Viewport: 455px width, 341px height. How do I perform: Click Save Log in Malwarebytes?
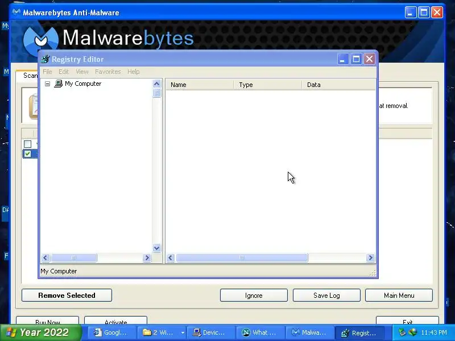click(x=326, y=296)
